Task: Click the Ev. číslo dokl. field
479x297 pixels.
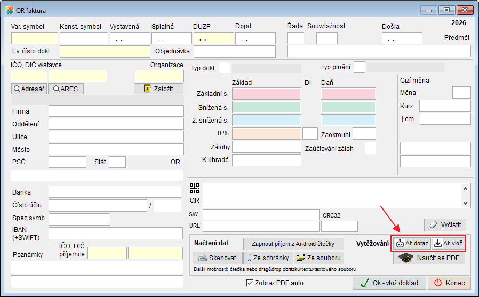Action: tap(105, 52)
